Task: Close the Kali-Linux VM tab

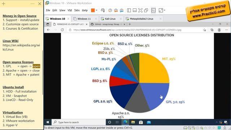Action: tap(121, 19)
